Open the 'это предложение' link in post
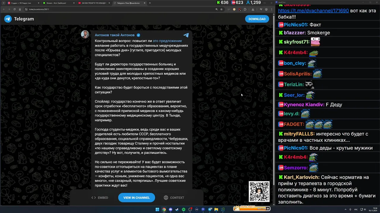Viewport: 380px width, 213px height. click(x=167, y=41)
